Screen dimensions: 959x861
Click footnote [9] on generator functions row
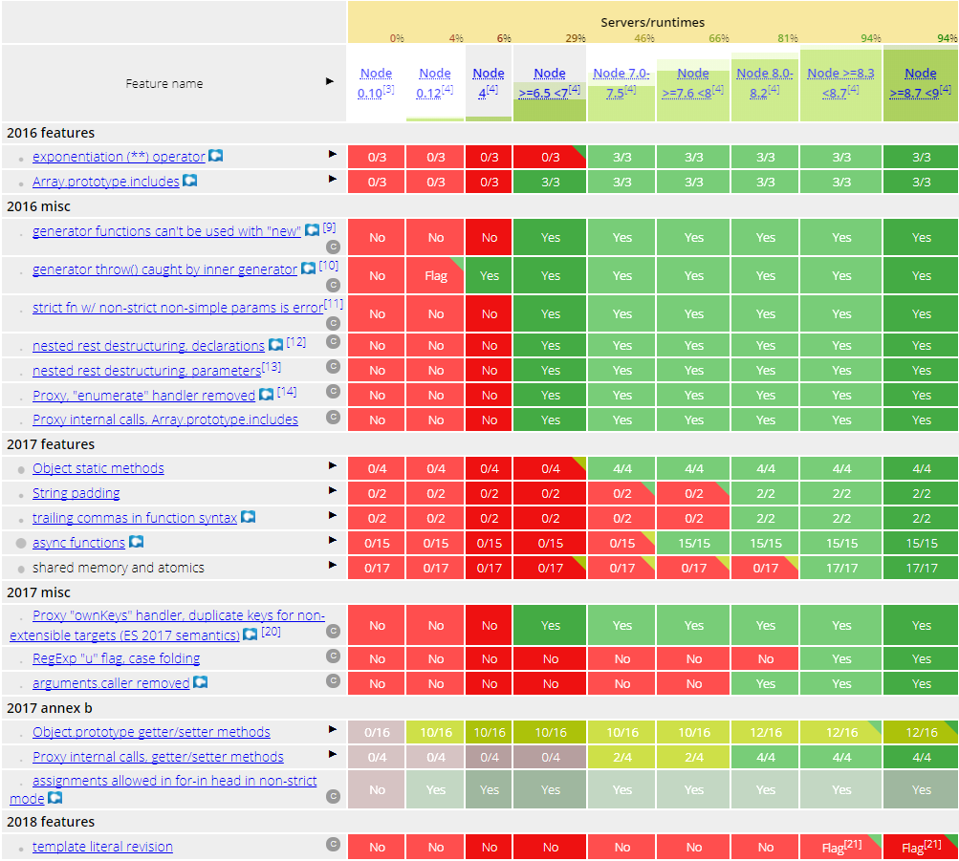(329, 227)
